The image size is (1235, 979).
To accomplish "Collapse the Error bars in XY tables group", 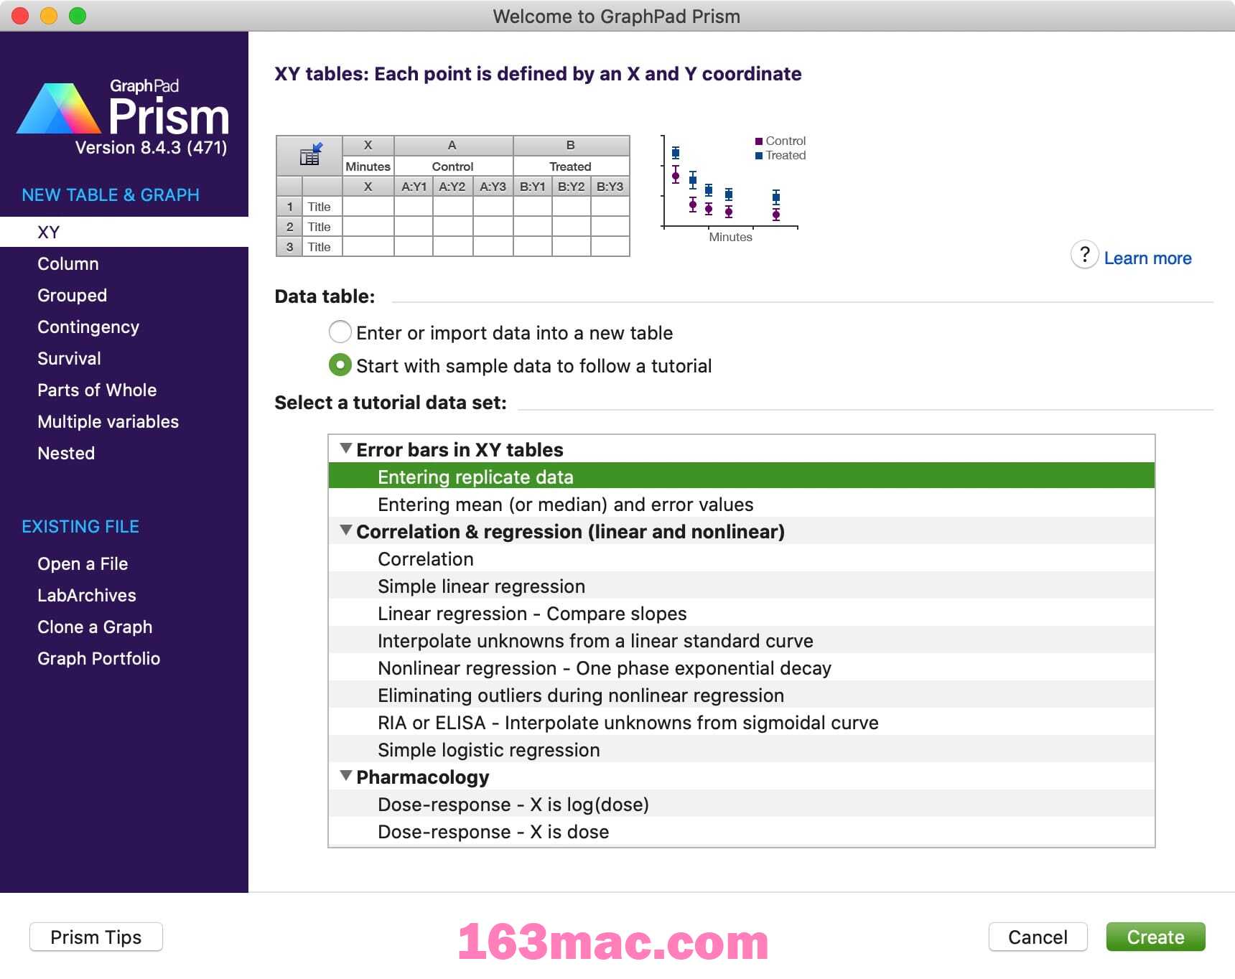I will pyautogui.click(x=346, y=449).
